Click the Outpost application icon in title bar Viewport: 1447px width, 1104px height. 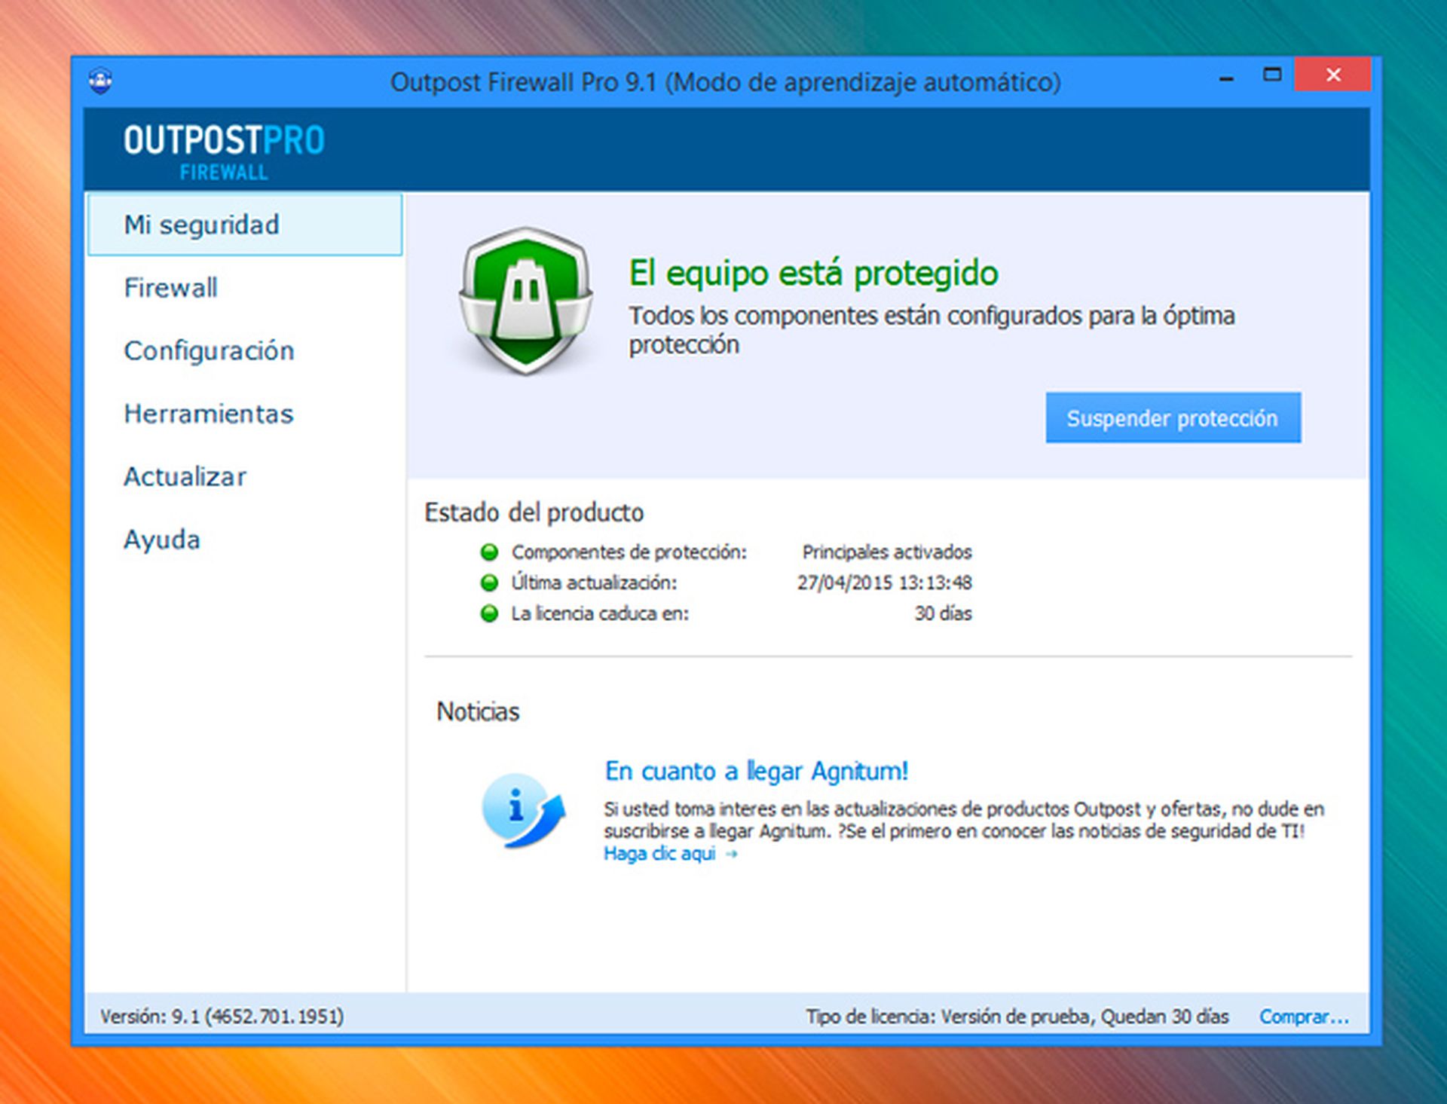102,78
